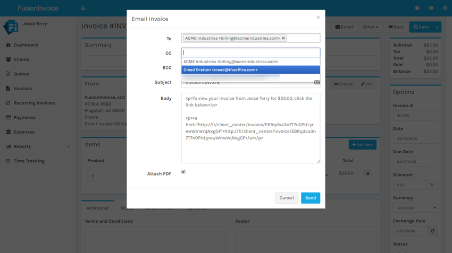Image resolution: width=452 pixels, height=253 pixels.
Task: Click the exchange rate refresh icon
Action: point(432,231)
